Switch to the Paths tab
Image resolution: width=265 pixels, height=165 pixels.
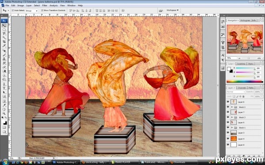[251, 88]
